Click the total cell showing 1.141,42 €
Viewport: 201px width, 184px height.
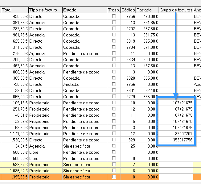[x=14, y=134]
